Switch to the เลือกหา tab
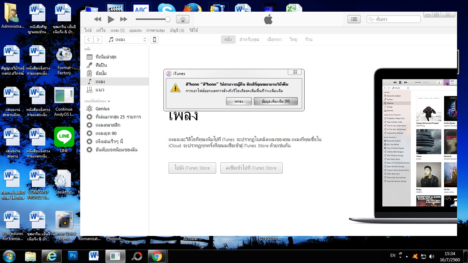 point(274,40)
